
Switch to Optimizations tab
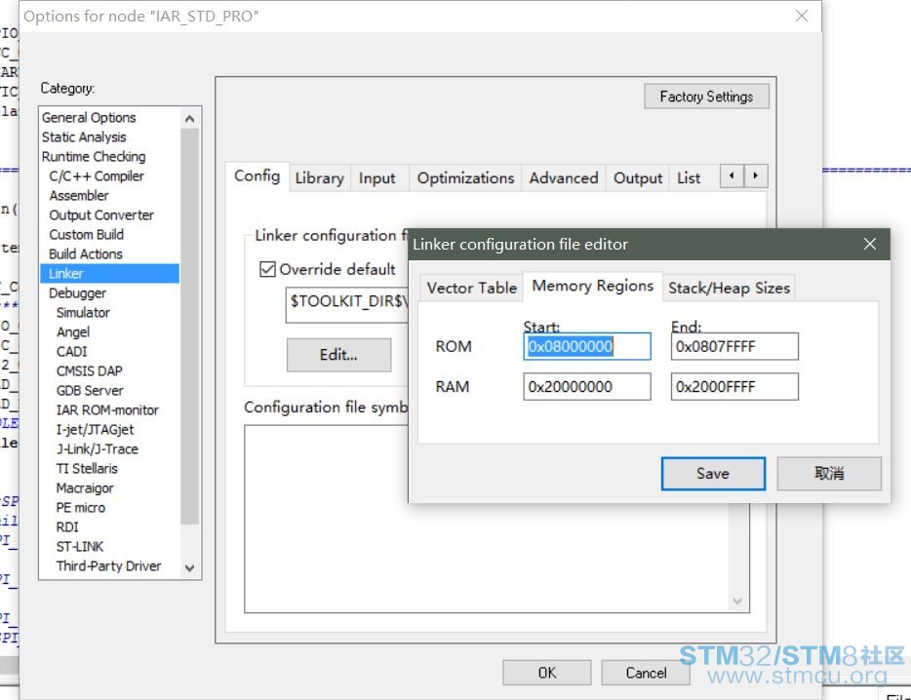(x=465, y=177)
